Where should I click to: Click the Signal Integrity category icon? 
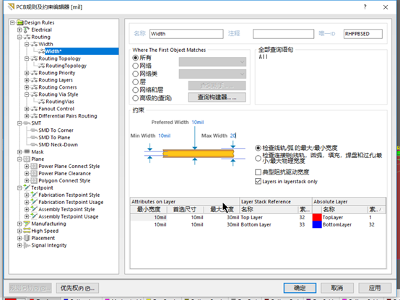(27, 245)
